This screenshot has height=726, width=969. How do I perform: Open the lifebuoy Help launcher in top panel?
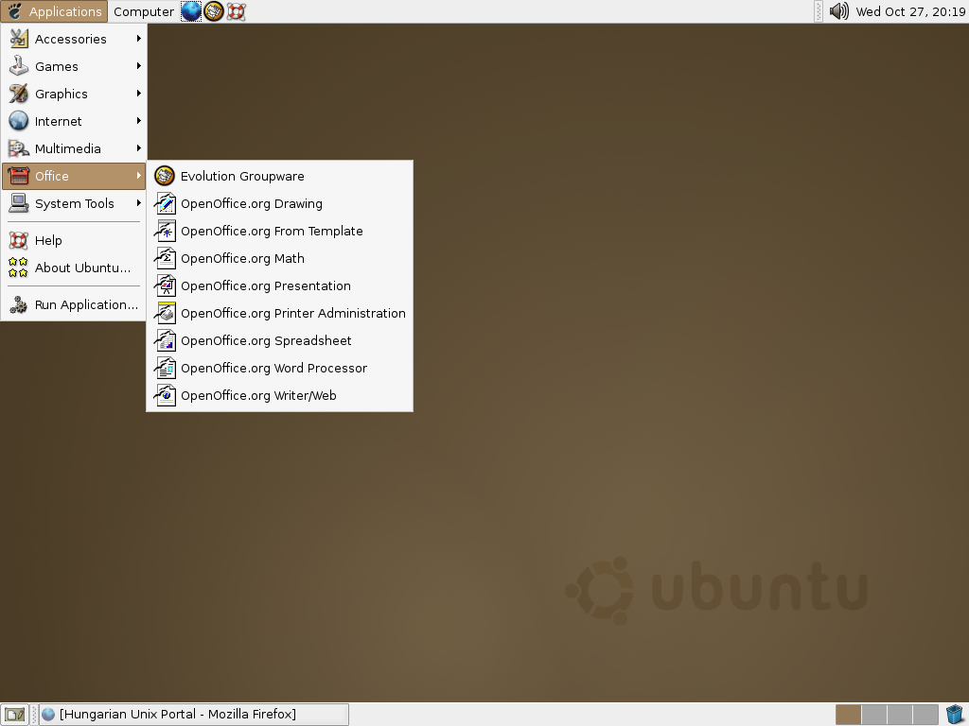pos(236,11)
